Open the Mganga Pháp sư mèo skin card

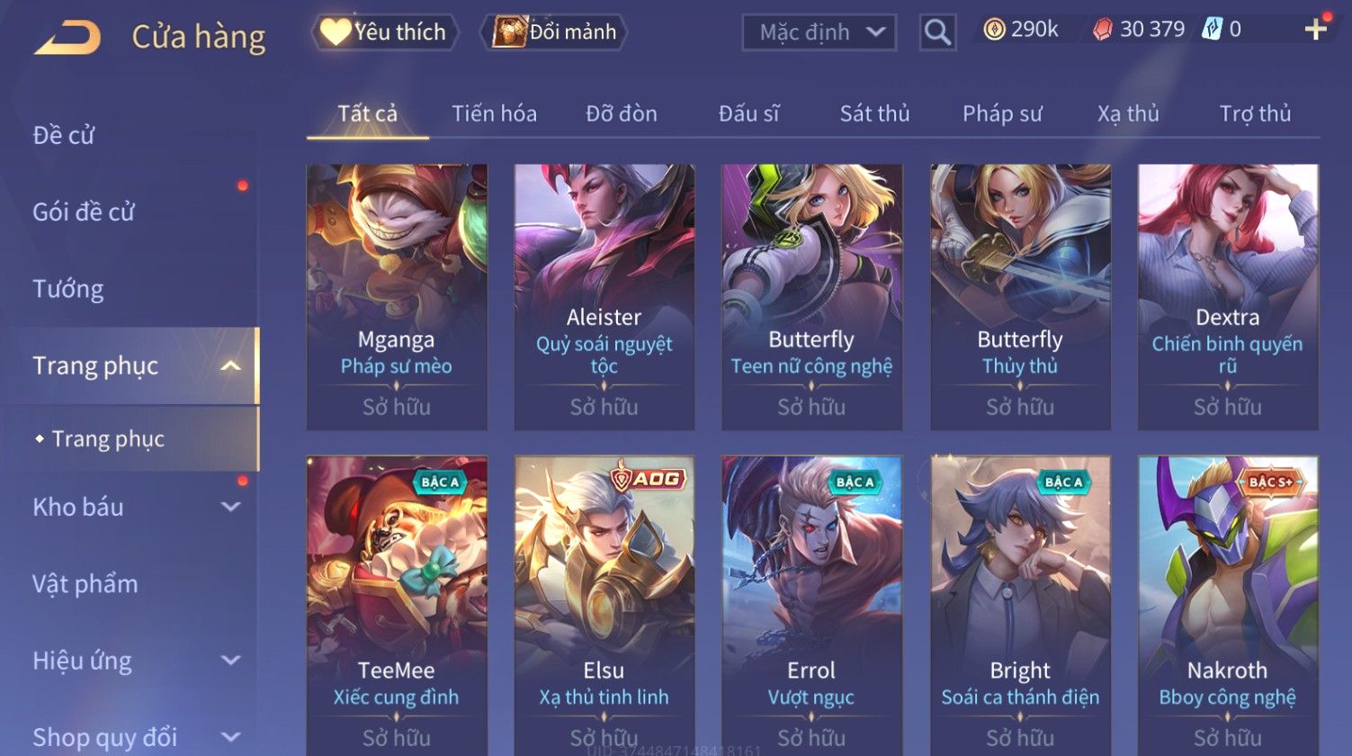397,297
